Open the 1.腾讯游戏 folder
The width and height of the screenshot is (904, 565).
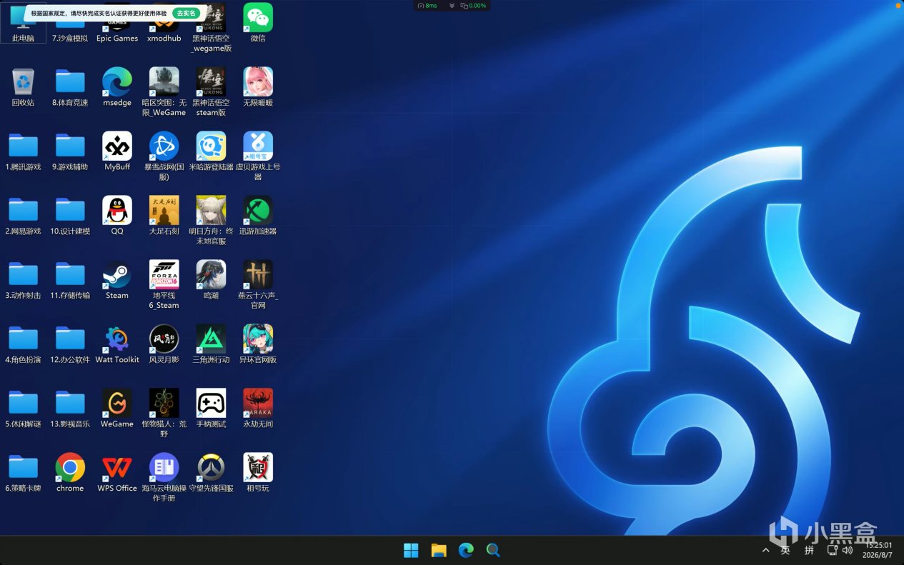(23, 146)
